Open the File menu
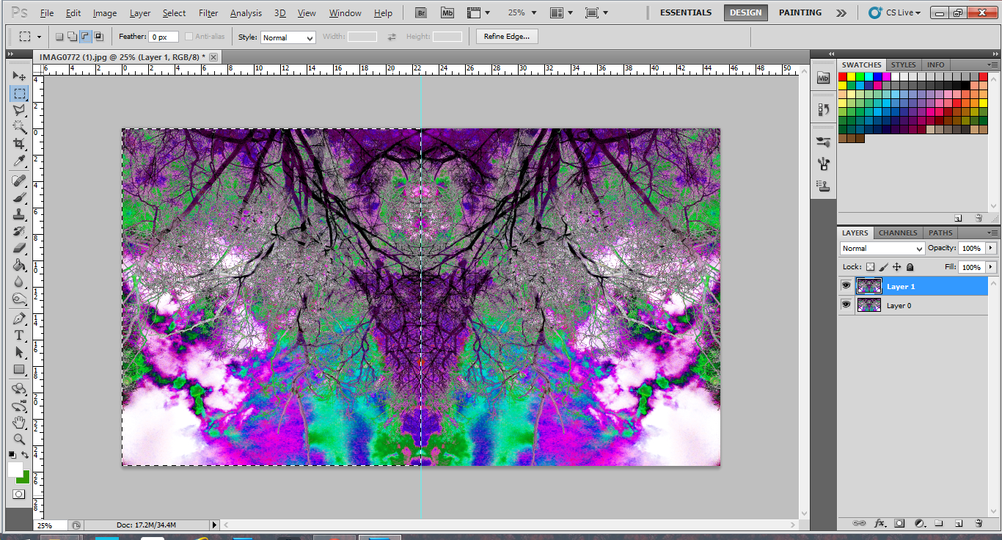 pyautogui.click(x=47, y=13)
